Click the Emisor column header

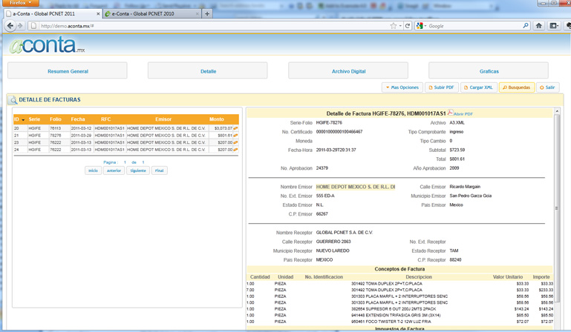coord(163,119)
